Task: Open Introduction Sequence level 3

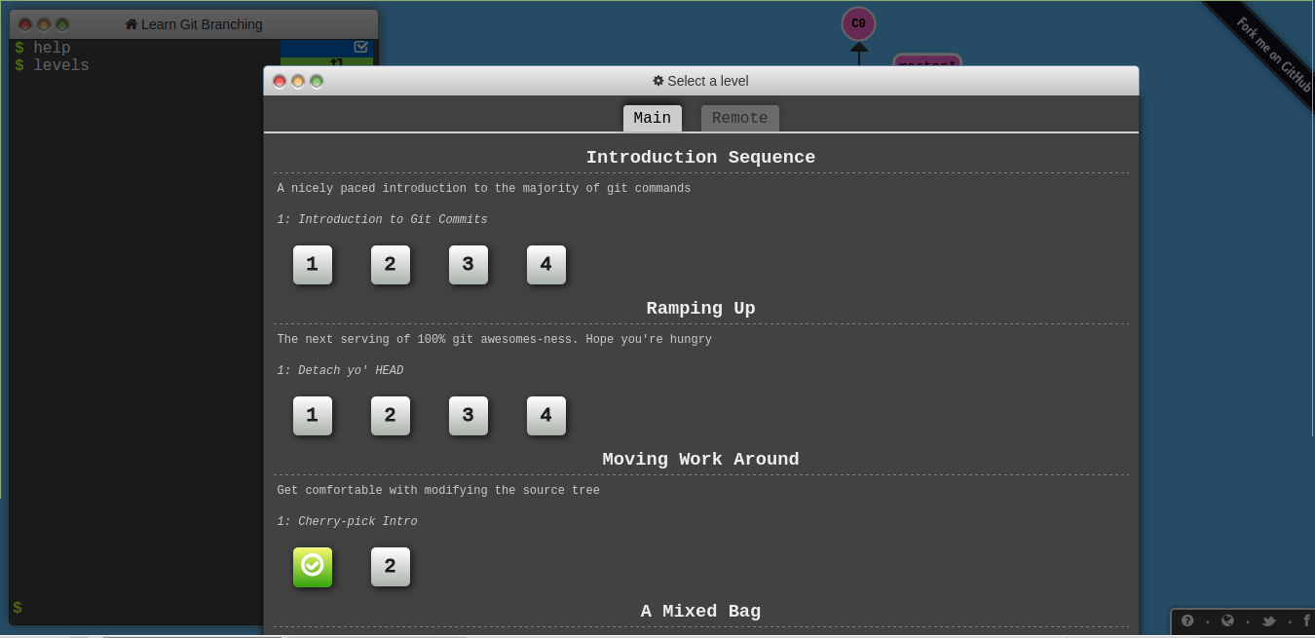Action: pos(468,264)
